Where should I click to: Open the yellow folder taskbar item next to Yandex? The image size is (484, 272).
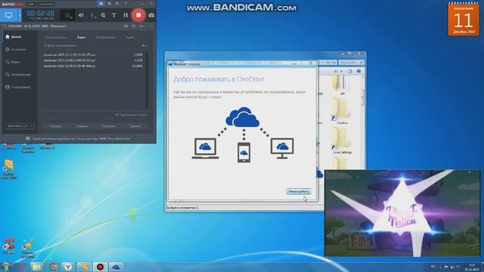point(84,267)
